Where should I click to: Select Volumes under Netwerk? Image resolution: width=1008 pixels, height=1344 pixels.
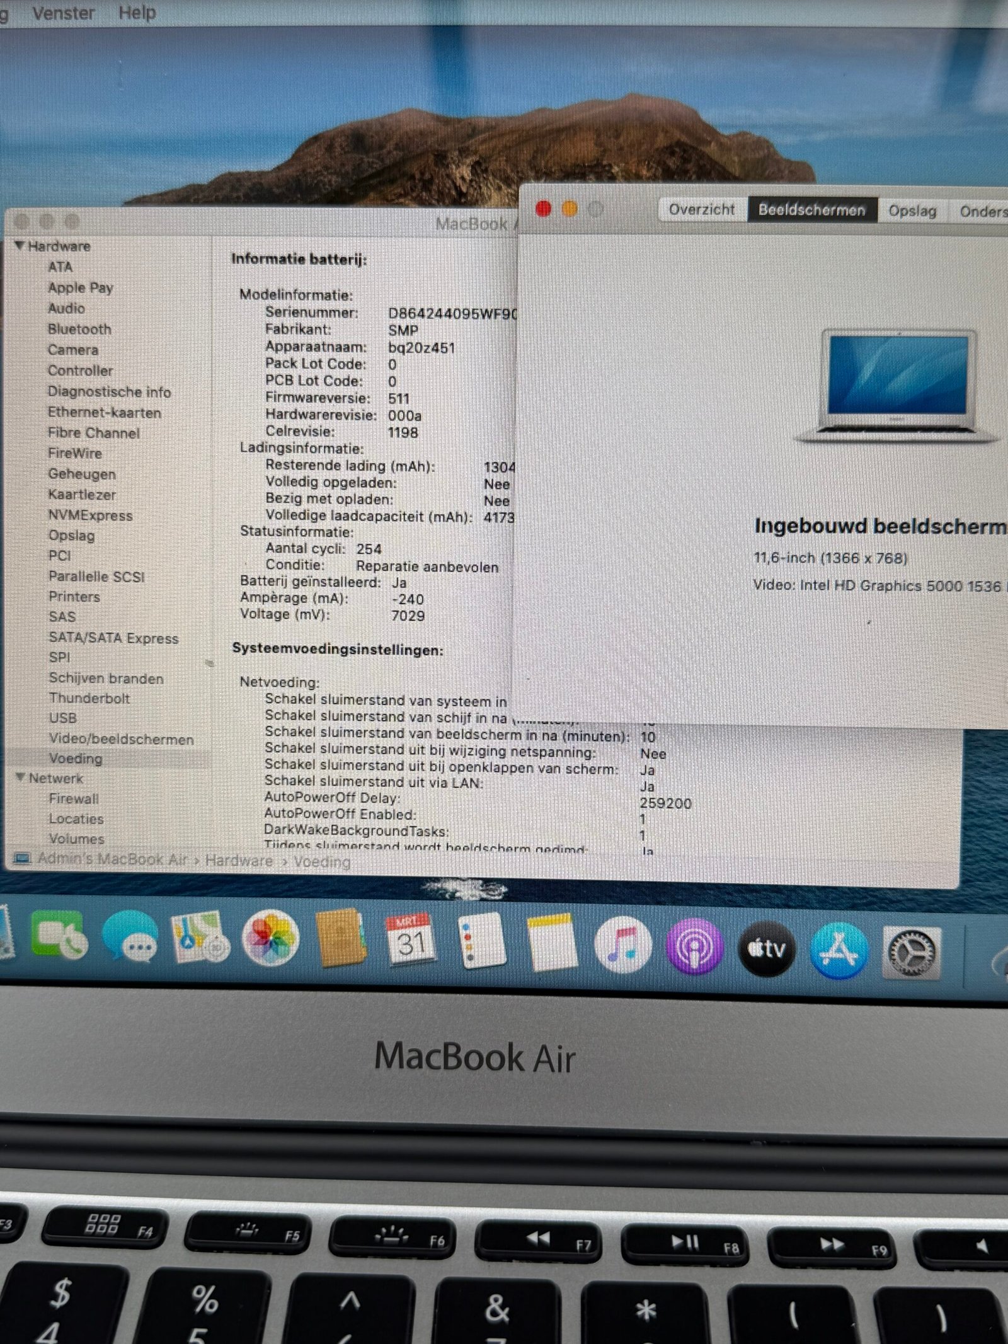click(77, 839)
